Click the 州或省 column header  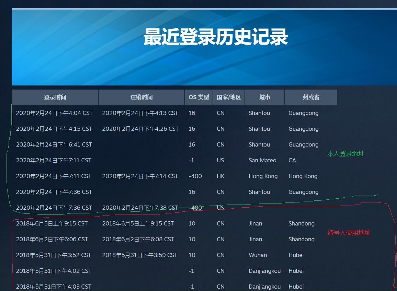(x=310, y=97)
